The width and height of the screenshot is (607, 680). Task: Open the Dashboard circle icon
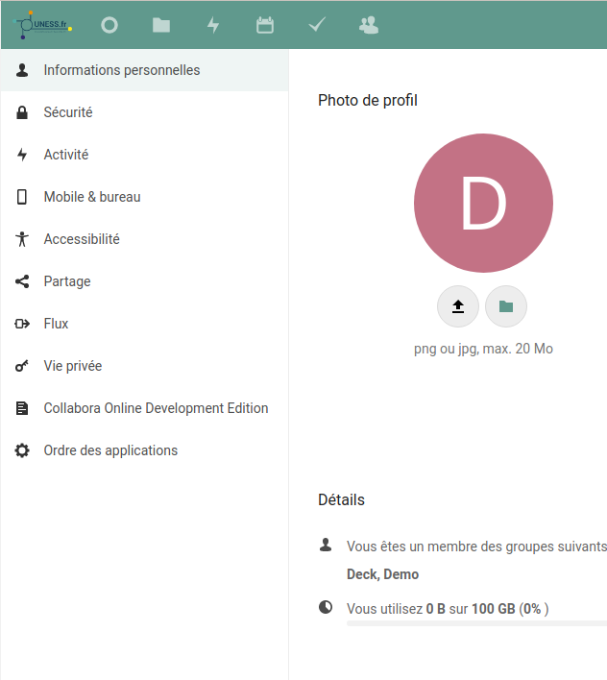click(109, 25)
